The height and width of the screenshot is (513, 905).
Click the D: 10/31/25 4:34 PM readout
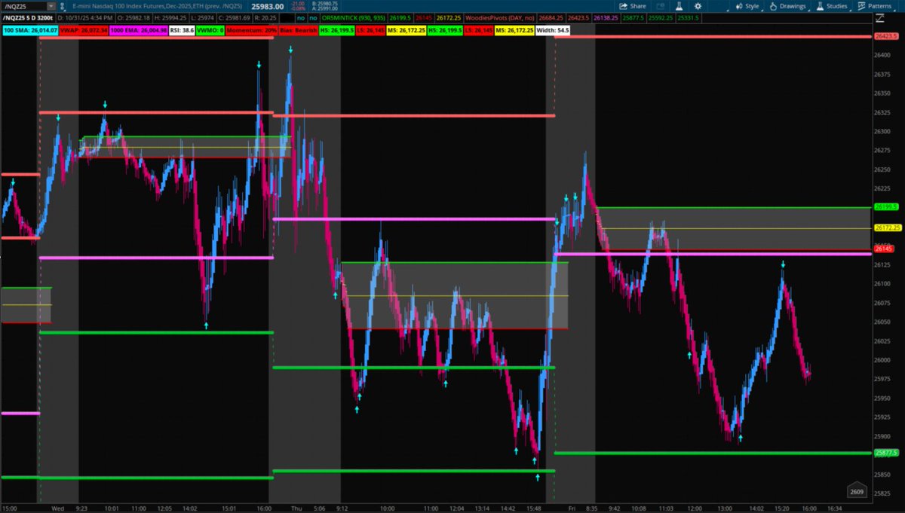[x=85, y=17]
